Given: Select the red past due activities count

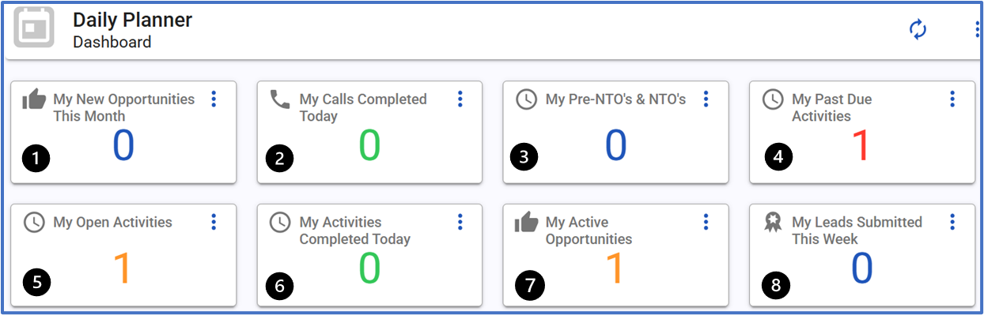Looking at the screenshot, I should [x=861, y=145].
